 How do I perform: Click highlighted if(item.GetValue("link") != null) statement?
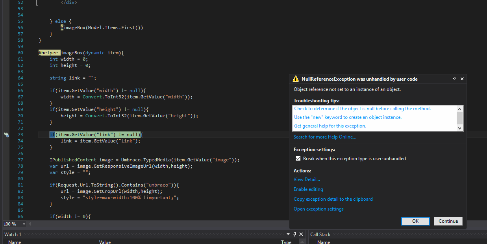pos(94,135)
